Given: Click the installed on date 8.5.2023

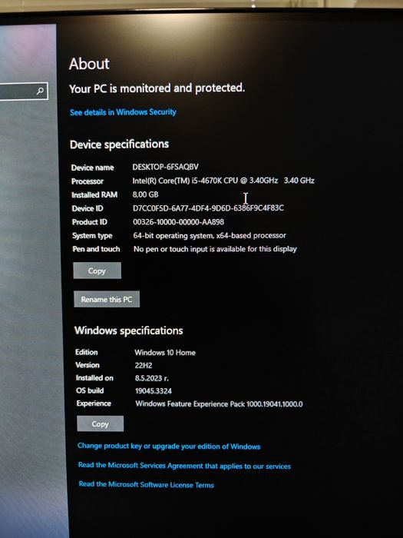Looking at the screenshot, I should (152, 378).
